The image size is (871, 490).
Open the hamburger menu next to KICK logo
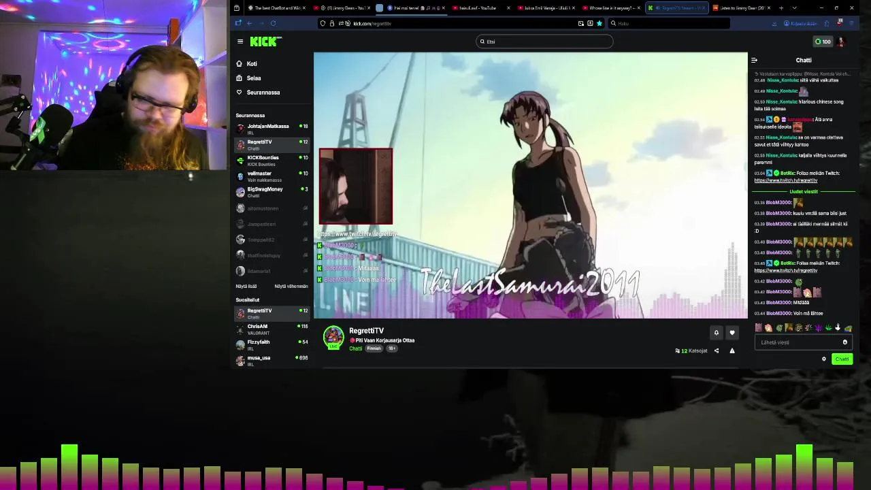pyautogui.click(x=240, y=42)
